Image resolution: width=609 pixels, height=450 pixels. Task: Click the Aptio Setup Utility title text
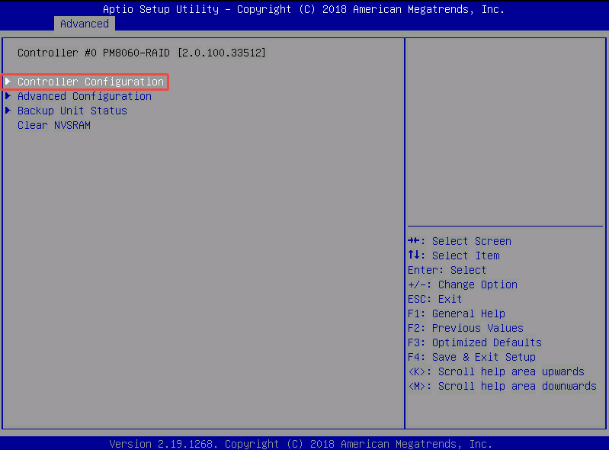coord(303,9)
